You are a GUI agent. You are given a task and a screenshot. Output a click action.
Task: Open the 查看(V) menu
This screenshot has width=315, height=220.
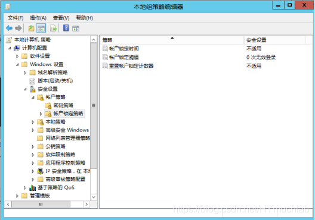pos(61,18)
